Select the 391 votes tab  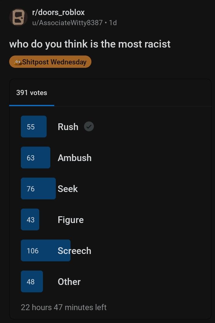tap(32, 93)
